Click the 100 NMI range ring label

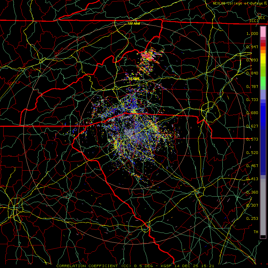134,24
